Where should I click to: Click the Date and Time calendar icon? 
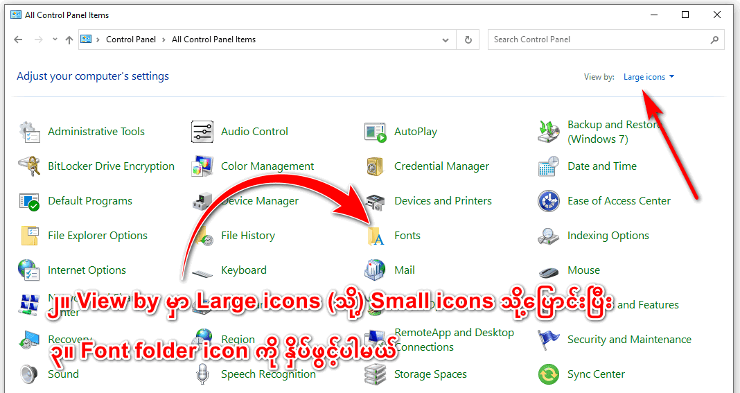click(x=549, y=166)
